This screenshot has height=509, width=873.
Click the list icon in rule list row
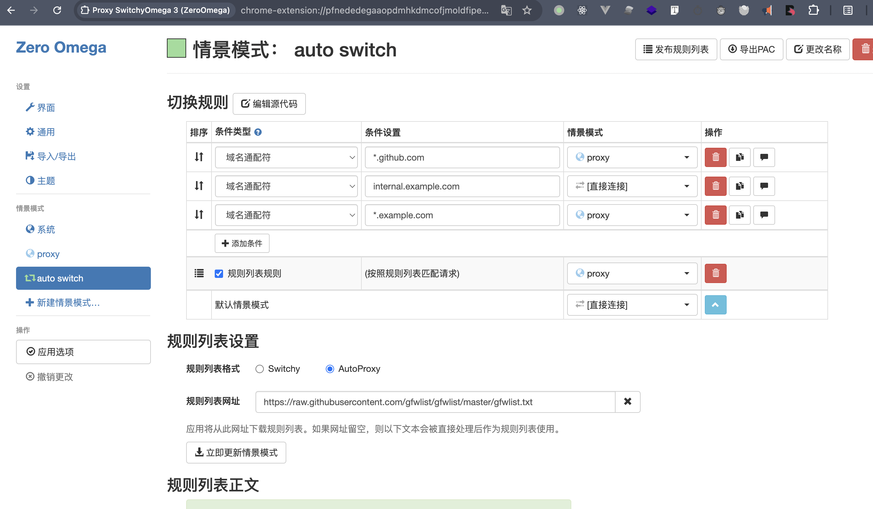pyautogui.click(x=199, y=273)
